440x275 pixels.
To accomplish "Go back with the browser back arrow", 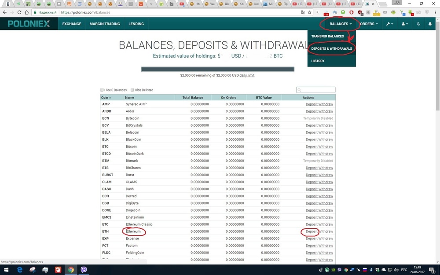I will pyautogui.click(x=5, y=12).
